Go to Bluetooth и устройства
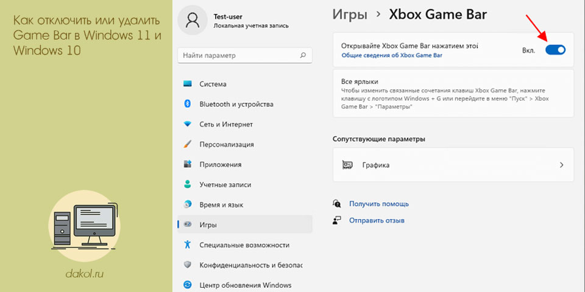585x292 pixels. pyautogui.click(x=245, y=104)
